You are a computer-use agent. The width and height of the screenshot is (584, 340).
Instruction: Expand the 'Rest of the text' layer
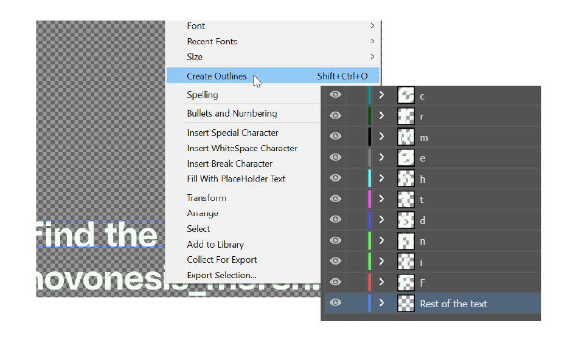tap(381, 303)
